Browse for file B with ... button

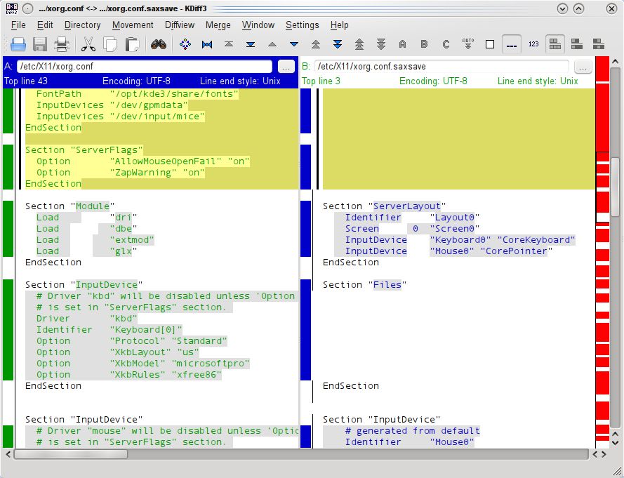583,67
